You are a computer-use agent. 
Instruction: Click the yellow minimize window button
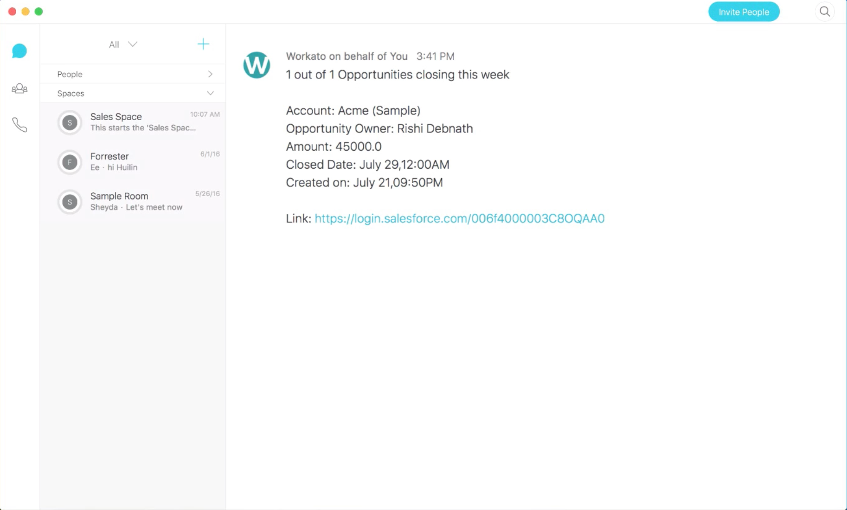[26, 12]
